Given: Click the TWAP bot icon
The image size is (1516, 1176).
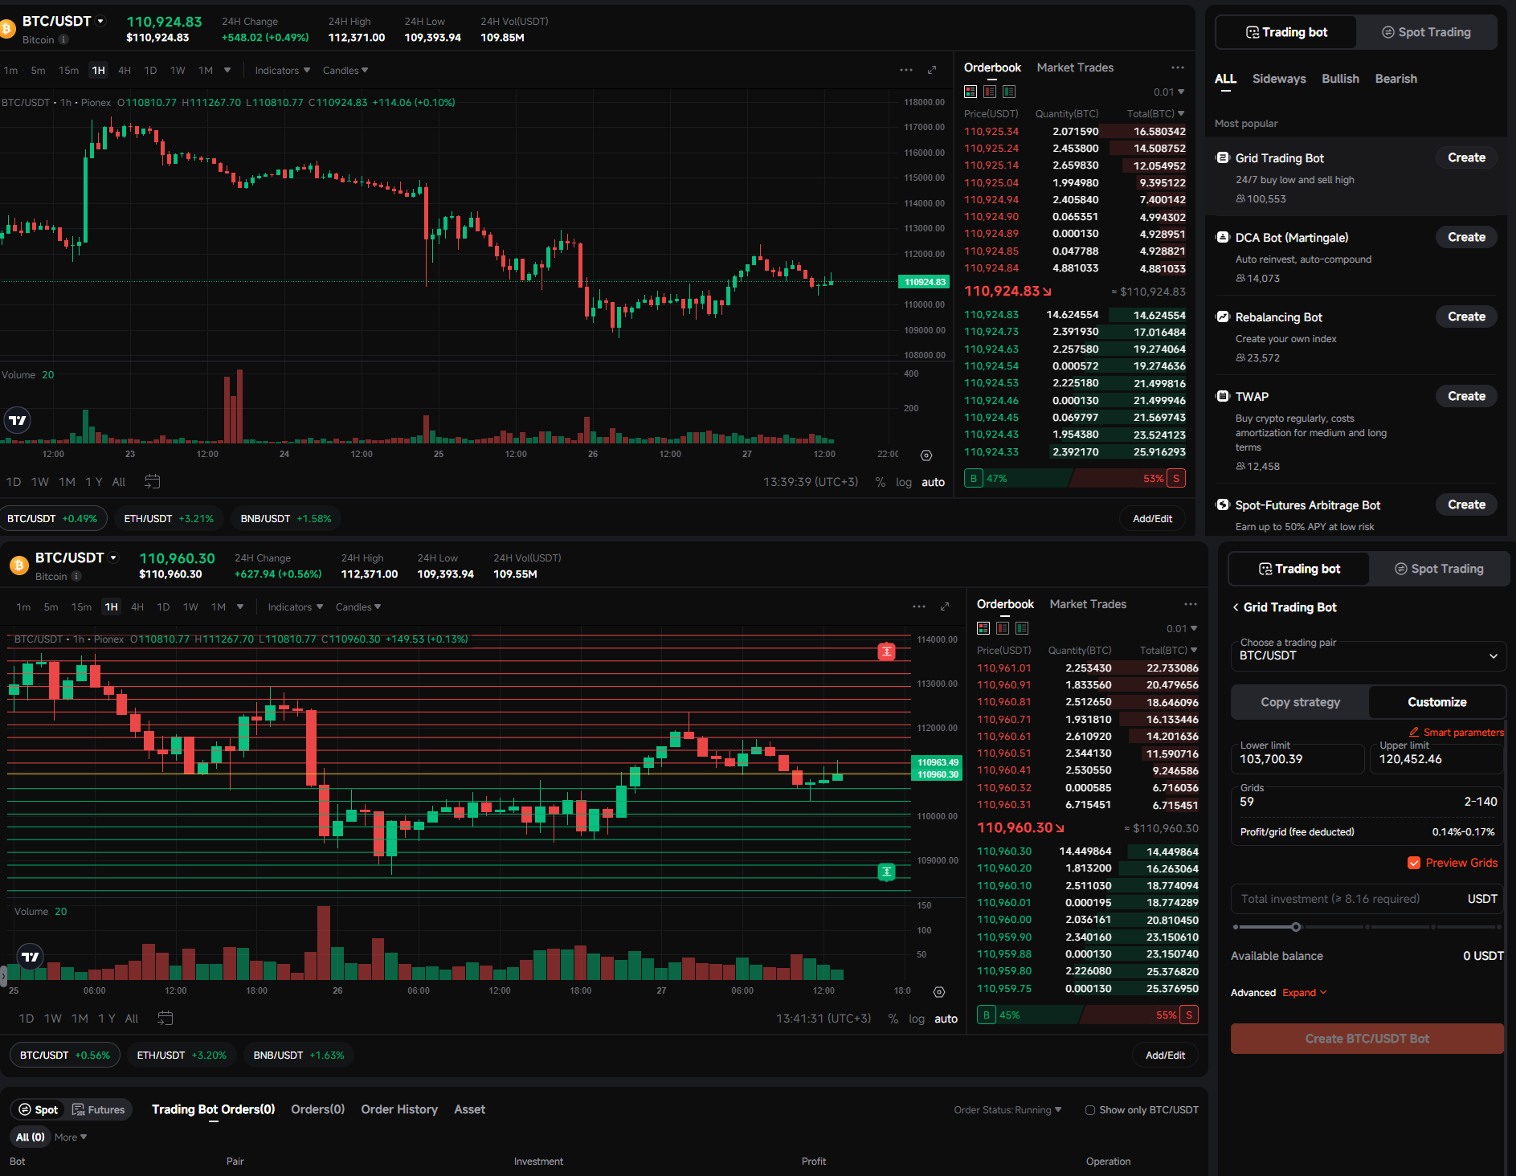Looking at the screenshot, I should [x=1223, y=396].
